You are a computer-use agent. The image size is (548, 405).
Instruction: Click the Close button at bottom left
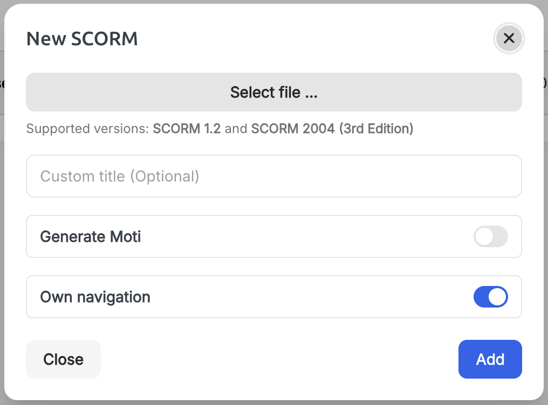pos(63,359)
